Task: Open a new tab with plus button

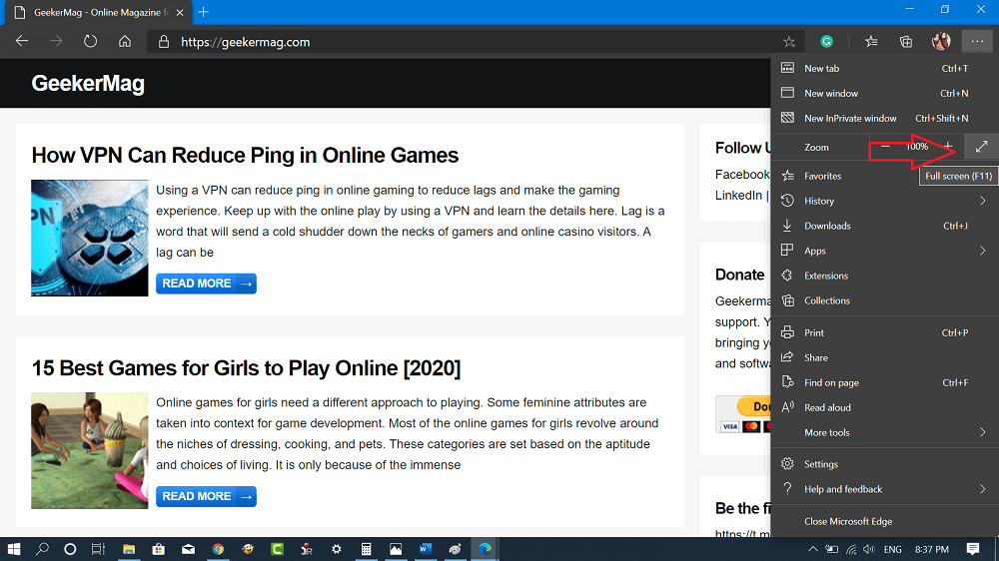Action: [x=203, y=12]
